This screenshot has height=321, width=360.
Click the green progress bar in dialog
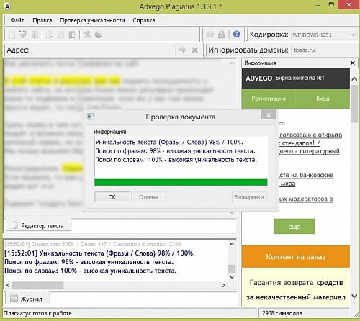click(x=181, y=182)
